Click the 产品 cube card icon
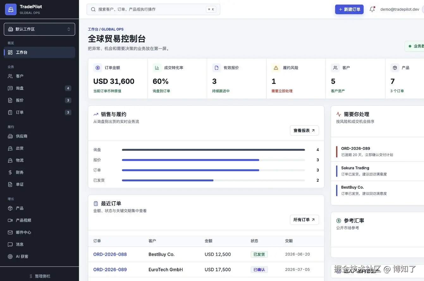 pyautogui.click(x=395, y=67)
